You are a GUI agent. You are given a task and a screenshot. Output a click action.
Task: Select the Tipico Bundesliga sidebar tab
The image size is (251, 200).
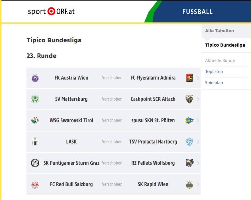coord(225,45)
